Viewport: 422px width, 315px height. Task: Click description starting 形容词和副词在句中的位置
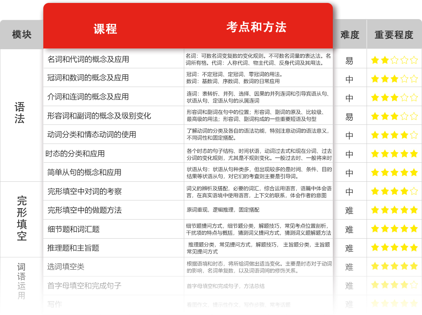click(255, 116)
